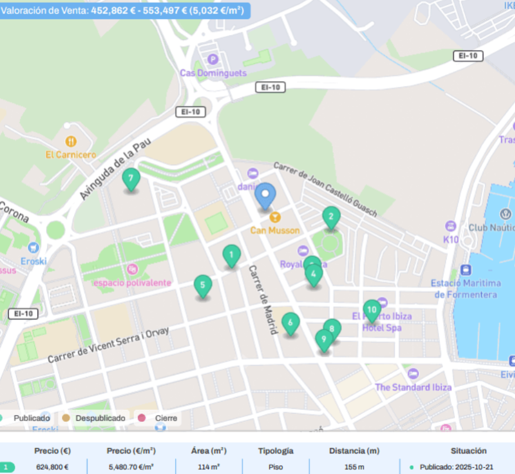Click the Volkswagen dealership icon near Club Nautic
The width and height of the screenshot is (515, 474).
point(452,225)
